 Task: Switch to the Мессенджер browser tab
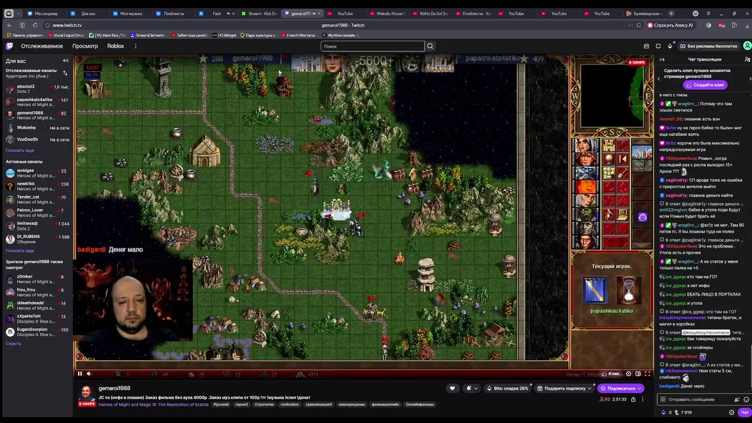click(43, 14)
